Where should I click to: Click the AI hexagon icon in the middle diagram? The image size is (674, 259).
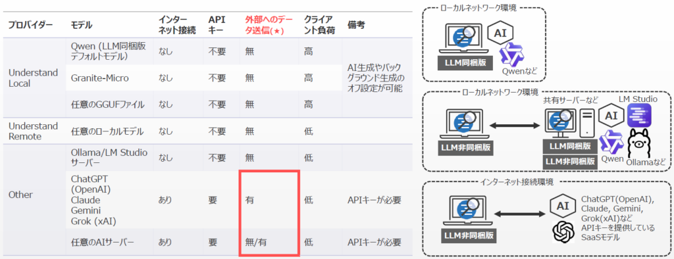[x=611, y=116]
